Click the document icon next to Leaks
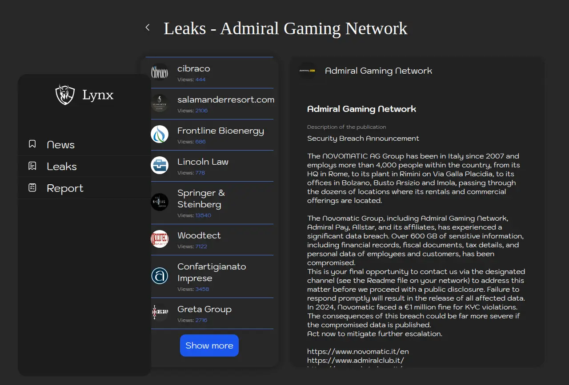 pos(32,166)
